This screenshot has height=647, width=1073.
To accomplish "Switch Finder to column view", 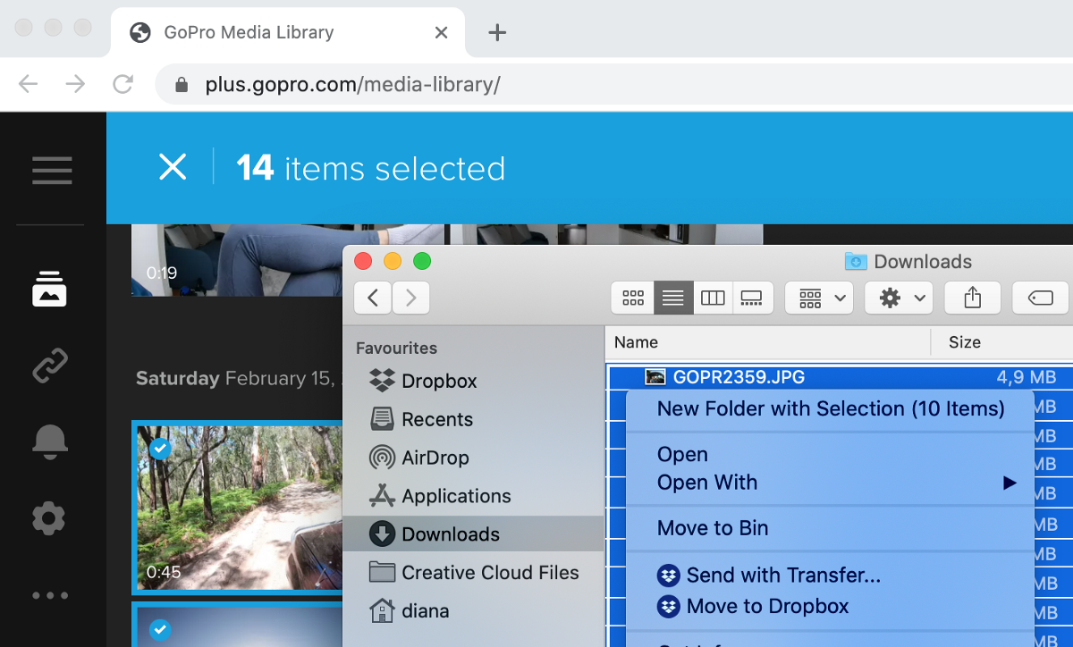I will click(x=713, y=298).
